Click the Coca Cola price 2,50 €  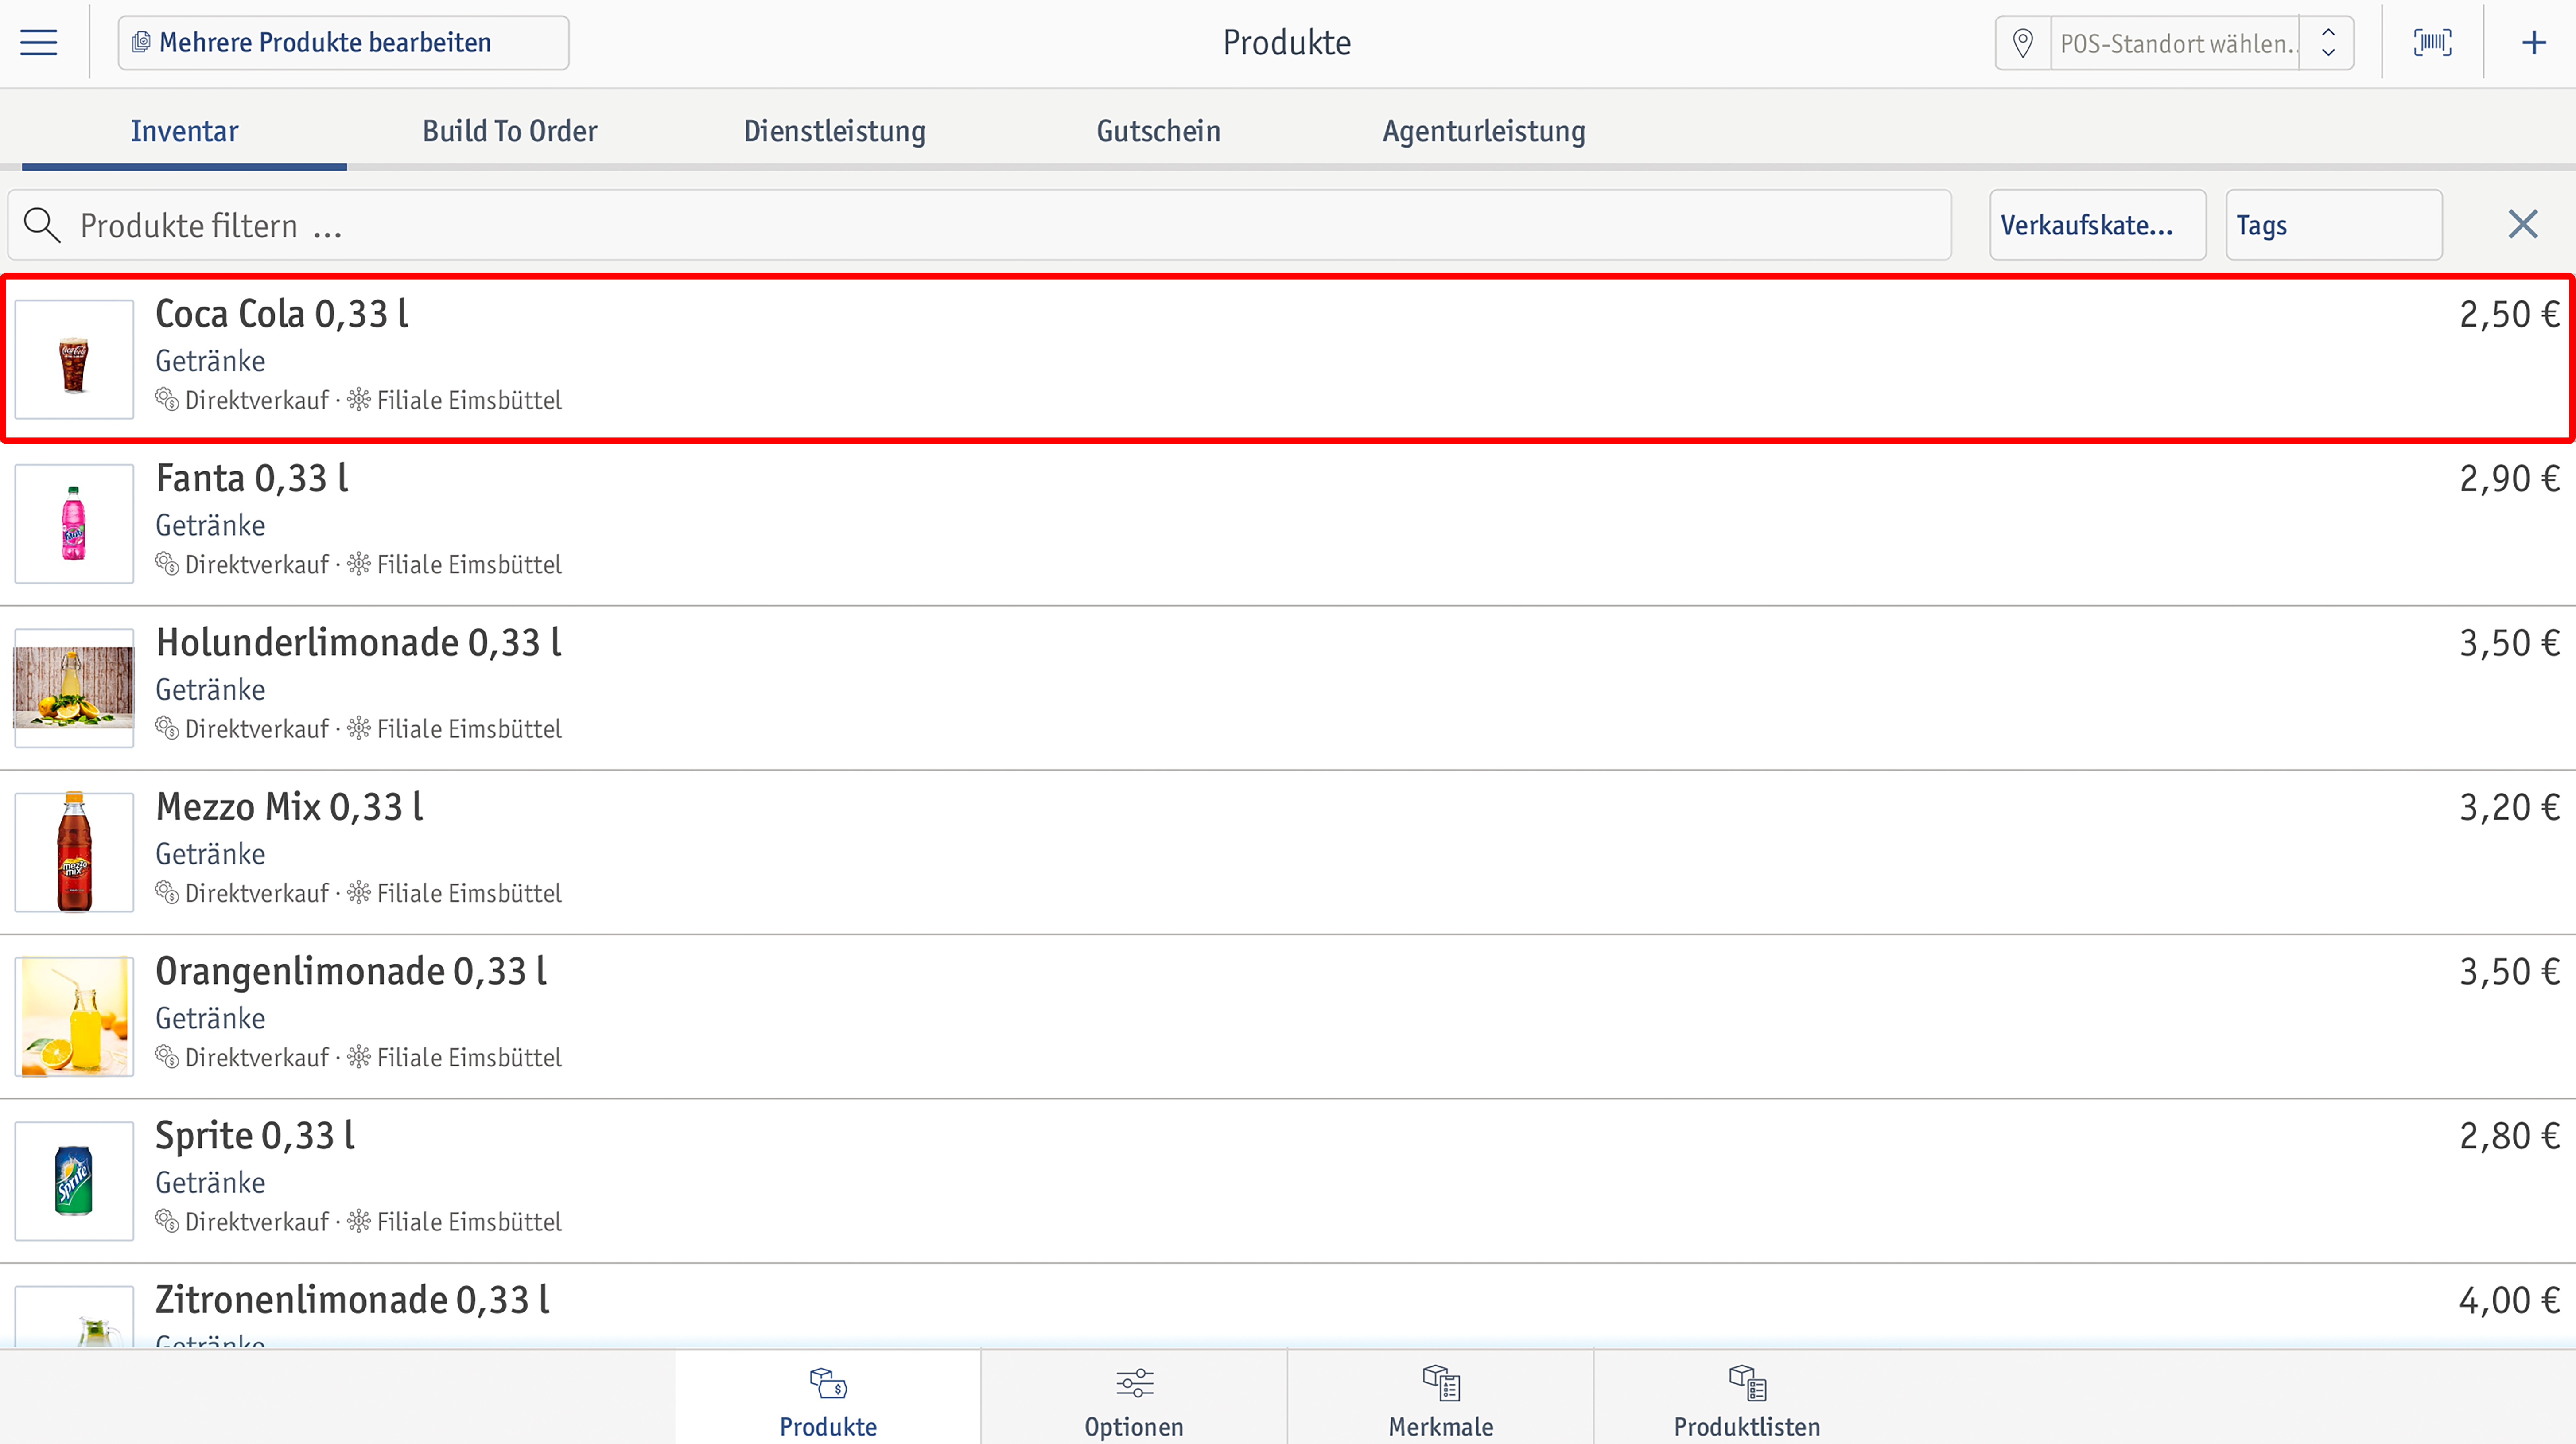click(2509, 314)
